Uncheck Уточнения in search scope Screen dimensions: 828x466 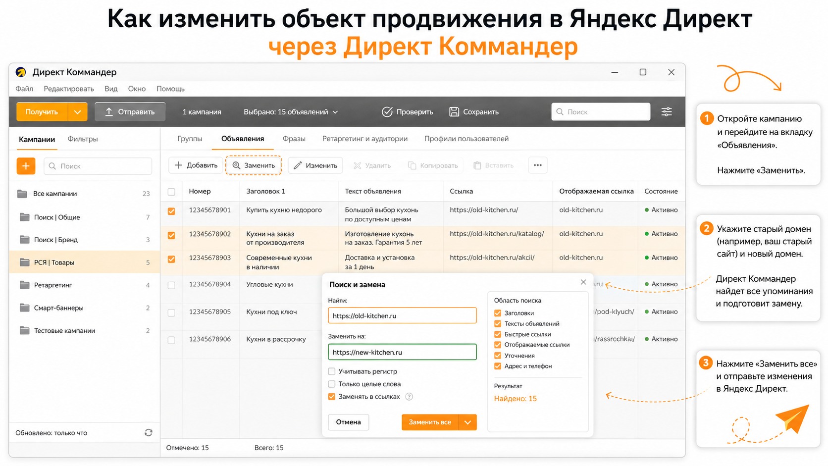pyautogui.click(x=498, y=356)
